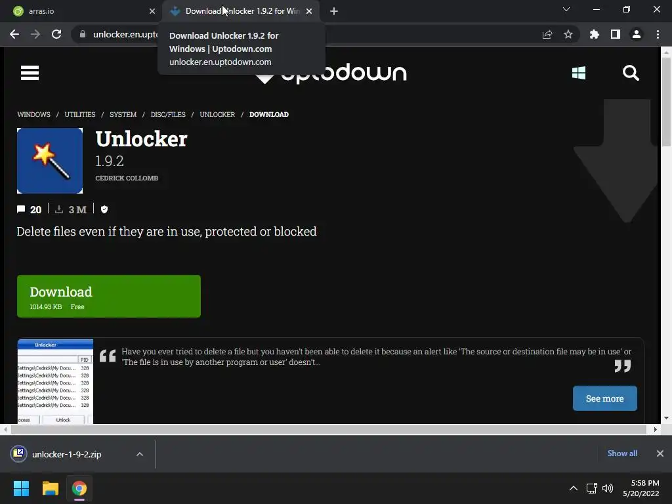Click the Chrome taskbar icon
Screen dimensions: 672x504
tap(79, 488)
